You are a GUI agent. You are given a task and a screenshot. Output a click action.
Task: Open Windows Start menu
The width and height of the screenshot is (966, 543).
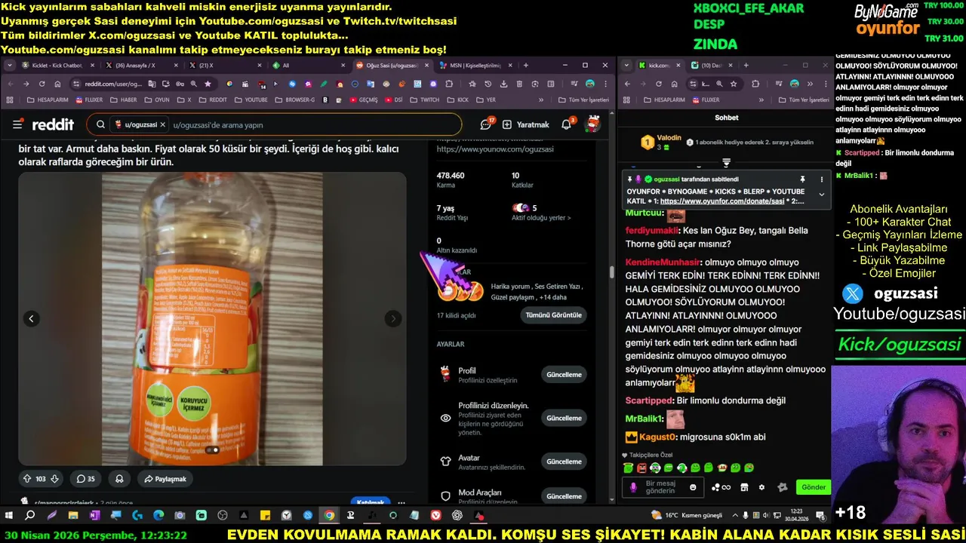(x=9, y=515)
